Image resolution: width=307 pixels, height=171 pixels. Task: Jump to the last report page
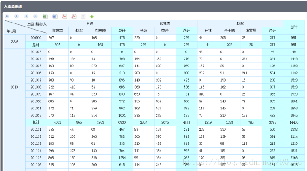click(35, 16)
